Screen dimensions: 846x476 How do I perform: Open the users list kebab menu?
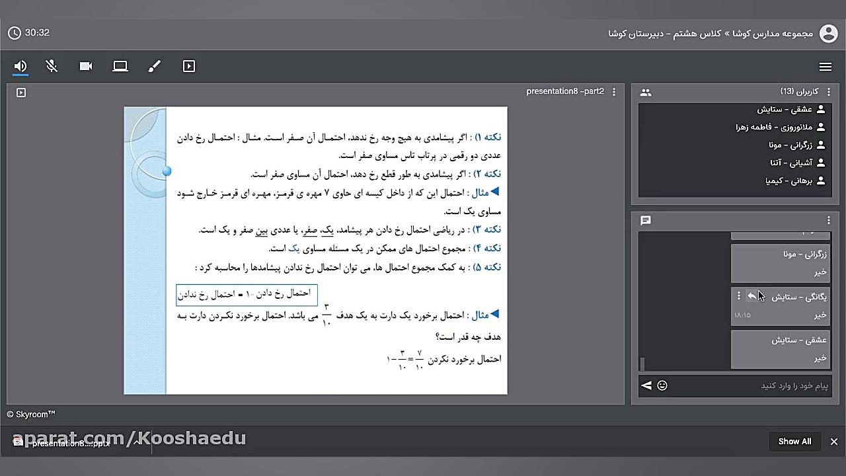[x=829, y=93]
